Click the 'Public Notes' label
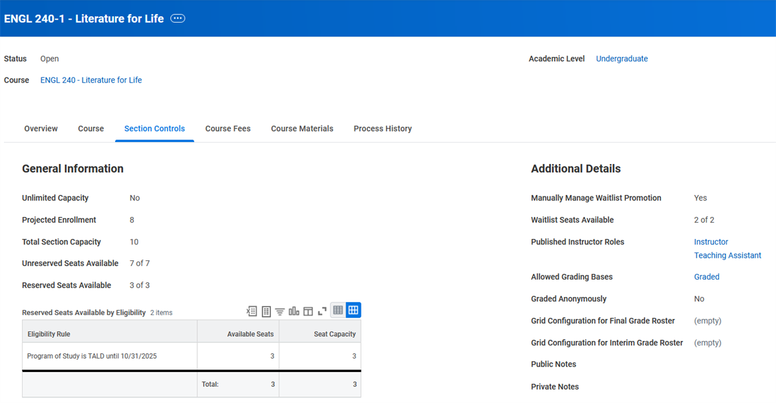776x403 pixels. point(554,364)
